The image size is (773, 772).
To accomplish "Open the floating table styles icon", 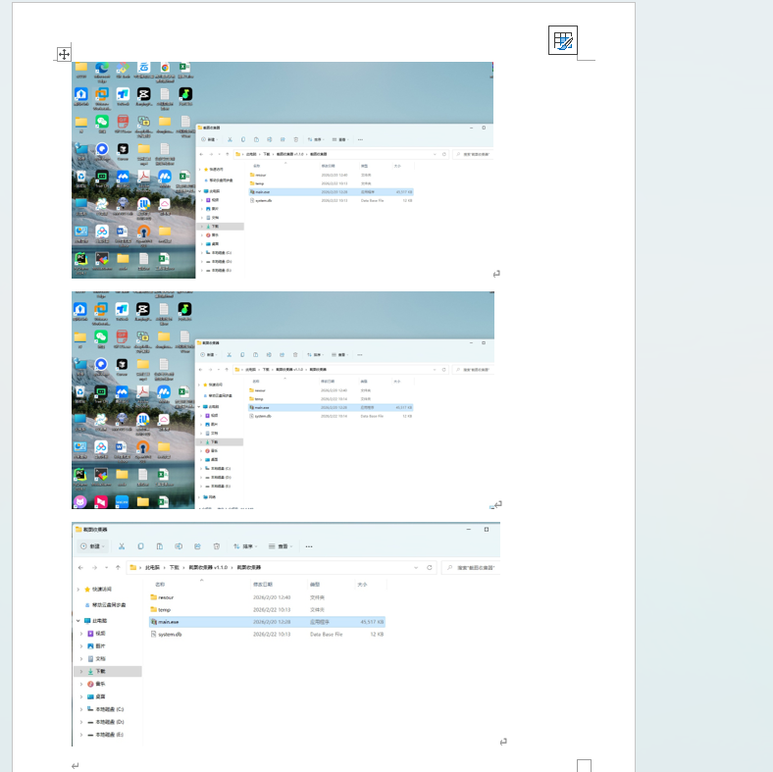I will pos(562,40).
